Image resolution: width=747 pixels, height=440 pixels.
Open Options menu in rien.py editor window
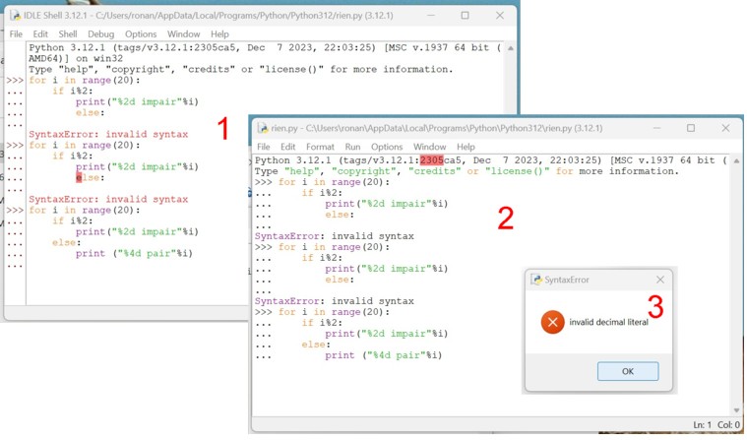tap(387, 147)
